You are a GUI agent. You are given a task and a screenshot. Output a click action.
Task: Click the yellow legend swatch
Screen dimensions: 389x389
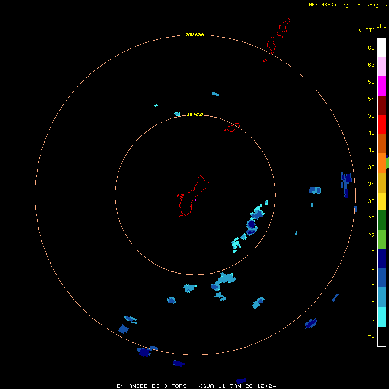pyautogui.click(x=382, y=201)
